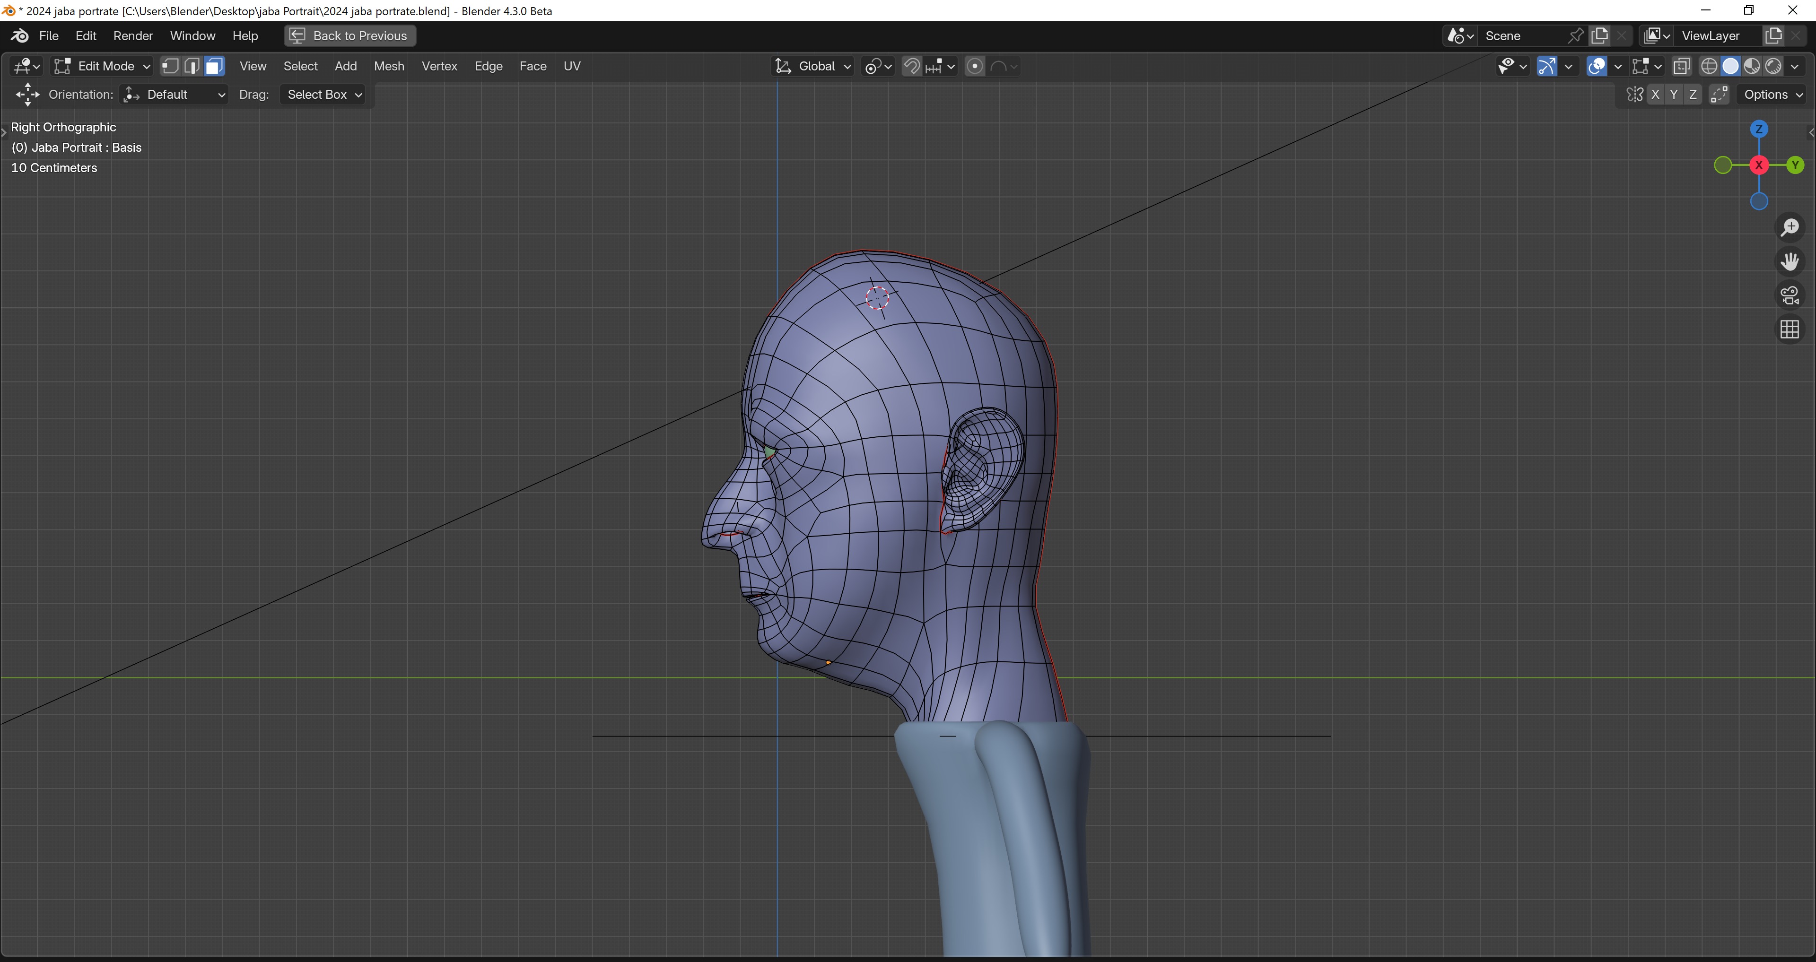1816x962 pixels.
Task: Open proportional editing falloff dropdown
Action: [1004, 66]
